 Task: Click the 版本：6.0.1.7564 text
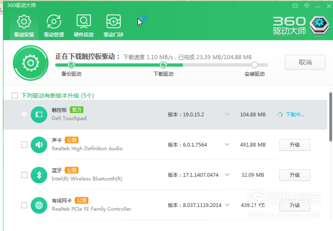click(187, 145)
